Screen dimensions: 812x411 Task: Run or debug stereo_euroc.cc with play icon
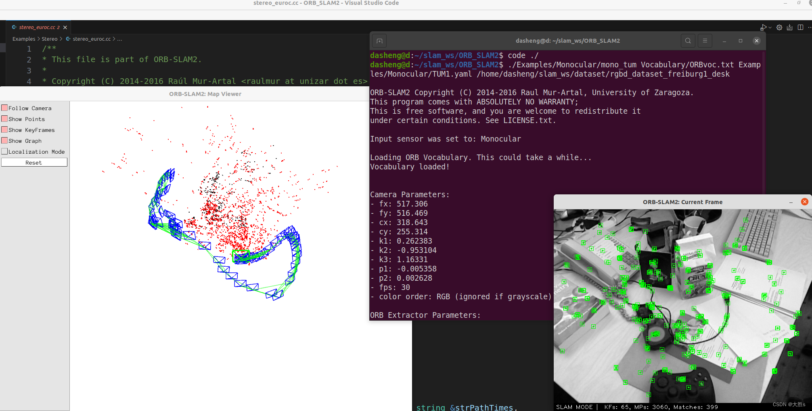(763, 27)
